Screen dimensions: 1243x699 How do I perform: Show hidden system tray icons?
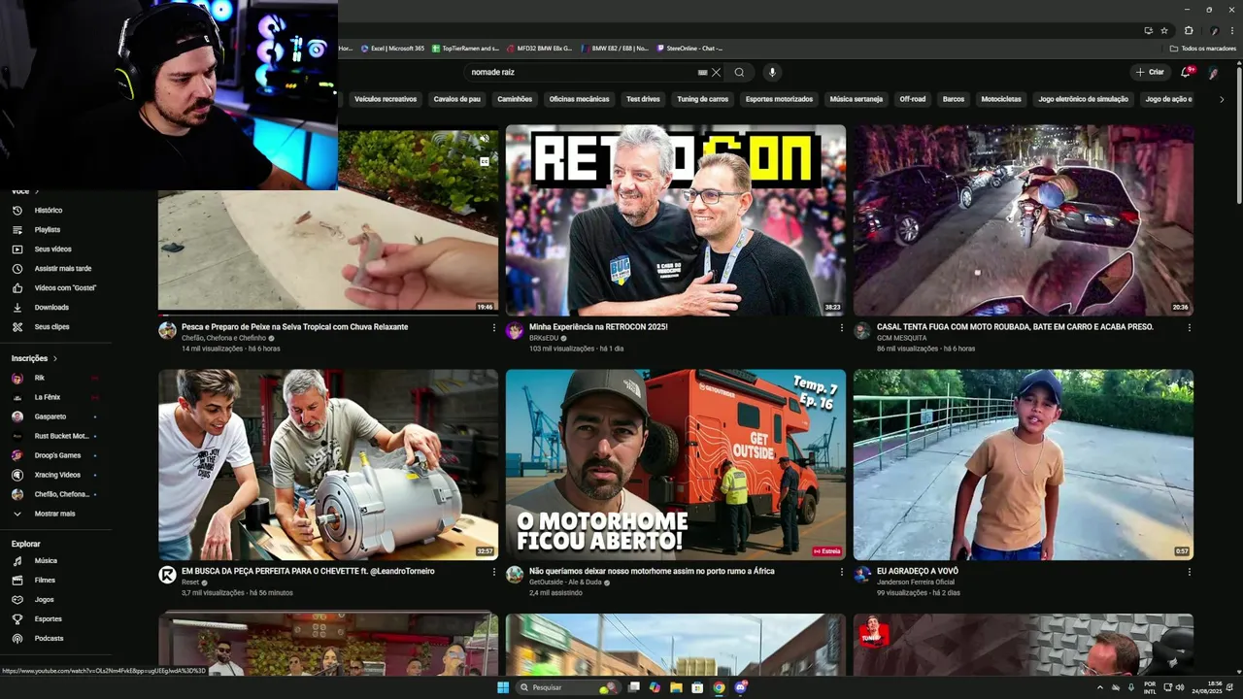coord(1100,687)
